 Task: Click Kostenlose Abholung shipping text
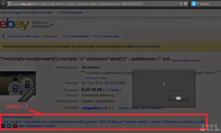(x=98, y=95)
